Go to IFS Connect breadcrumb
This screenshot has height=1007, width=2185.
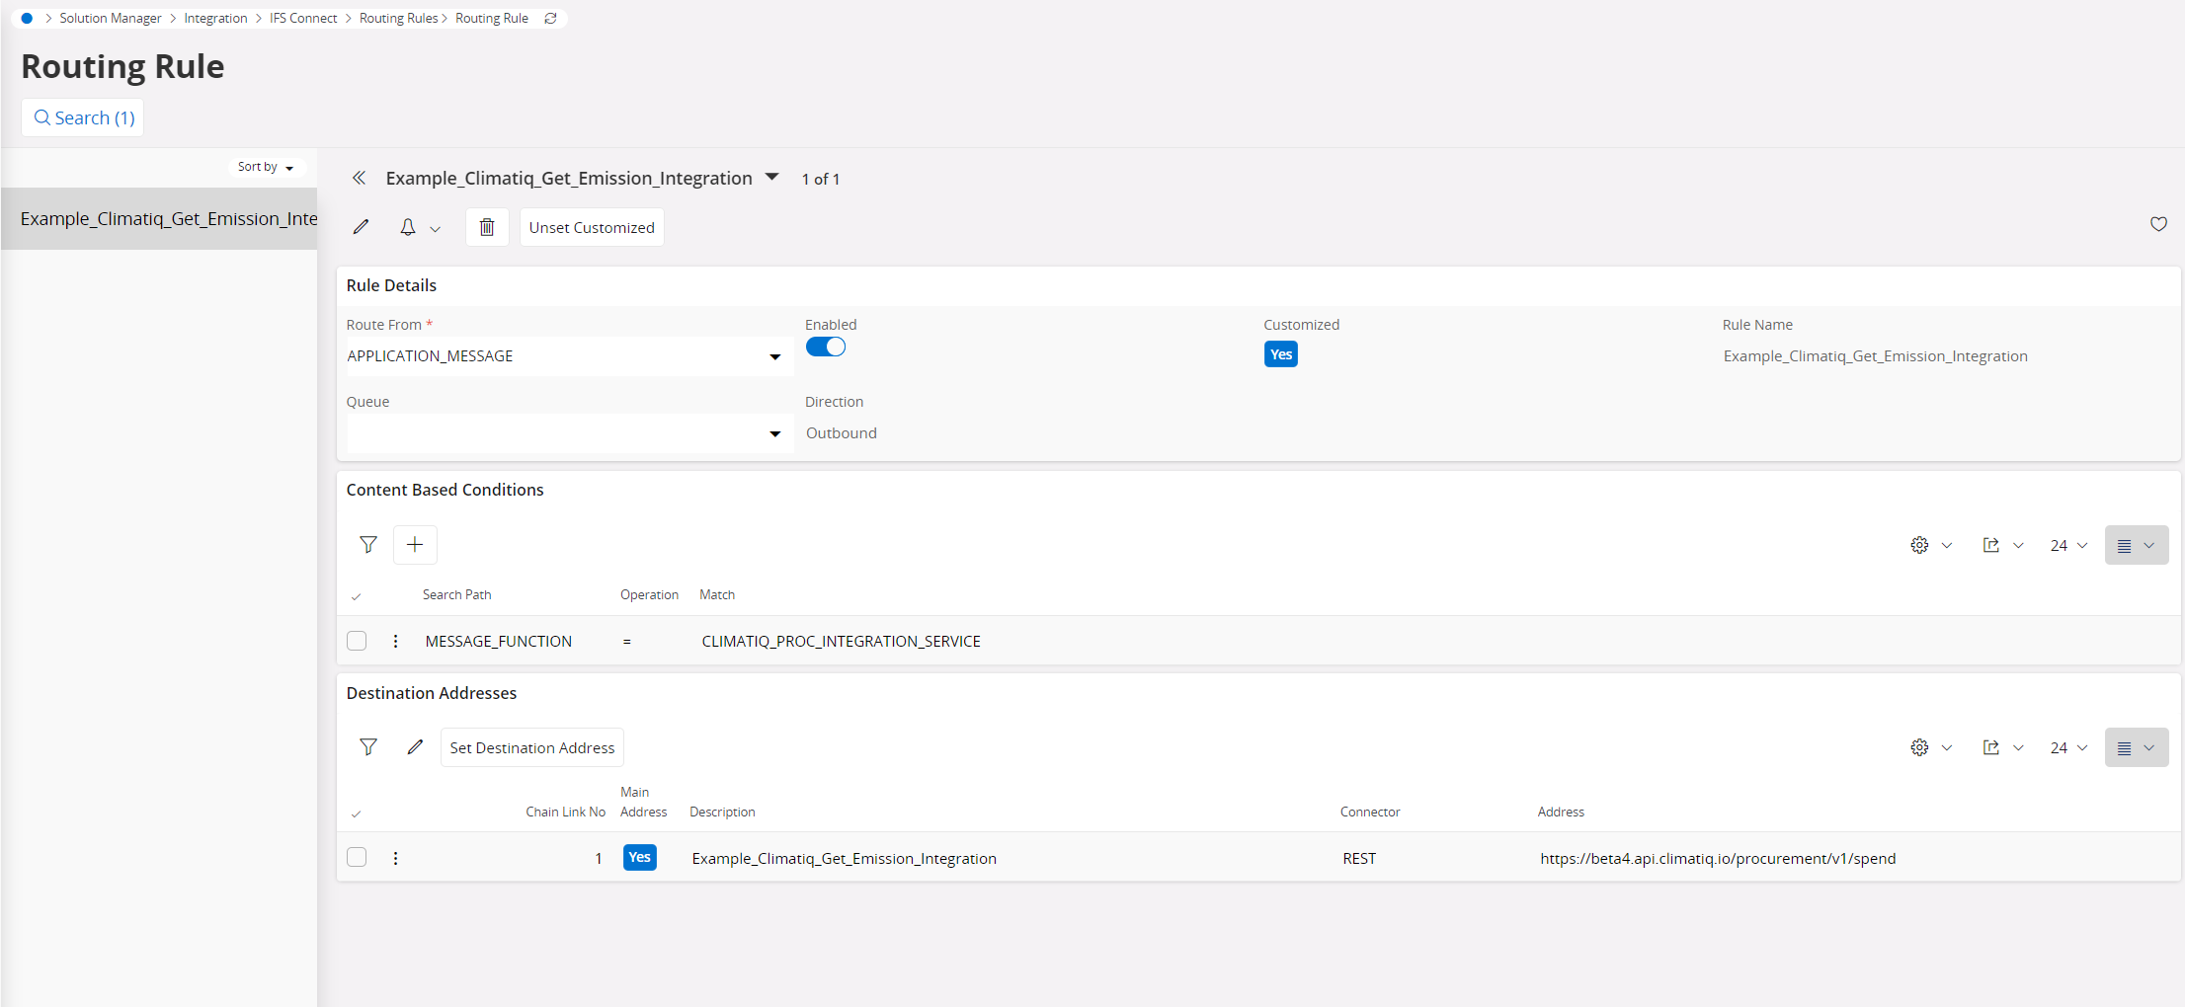coord(303,18)
